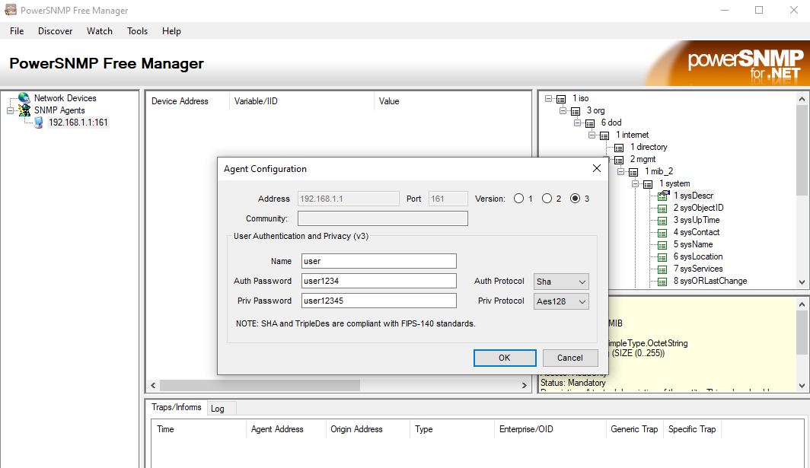
Task: Open the Discover menu
Action: point(56,31)
